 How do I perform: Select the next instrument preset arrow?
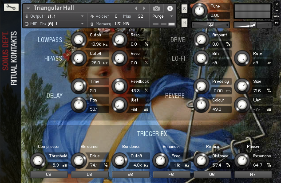pyautogui.click(x=144, y=8)
